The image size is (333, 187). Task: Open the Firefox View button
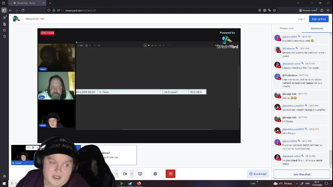(x=3, y=3)
